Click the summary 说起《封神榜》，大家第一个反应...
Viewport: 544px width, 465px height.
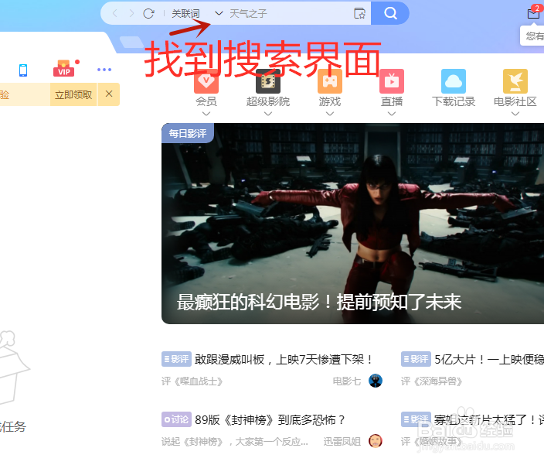click(x=235, y=441)
